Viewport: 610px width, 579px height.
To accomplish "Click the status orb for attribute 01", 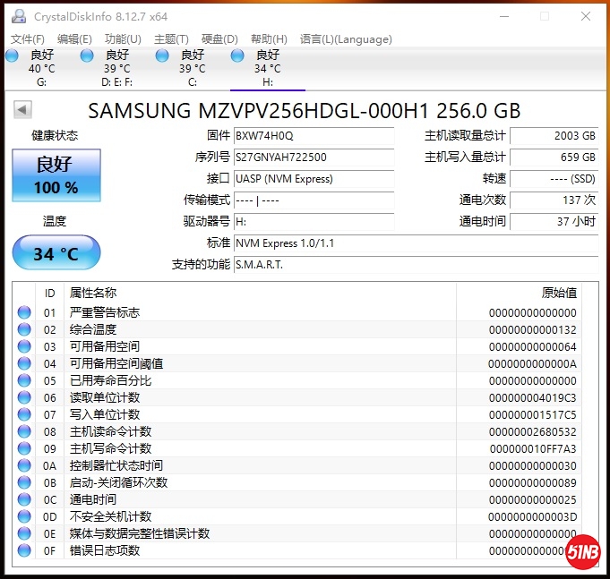I will click(24, 312).
